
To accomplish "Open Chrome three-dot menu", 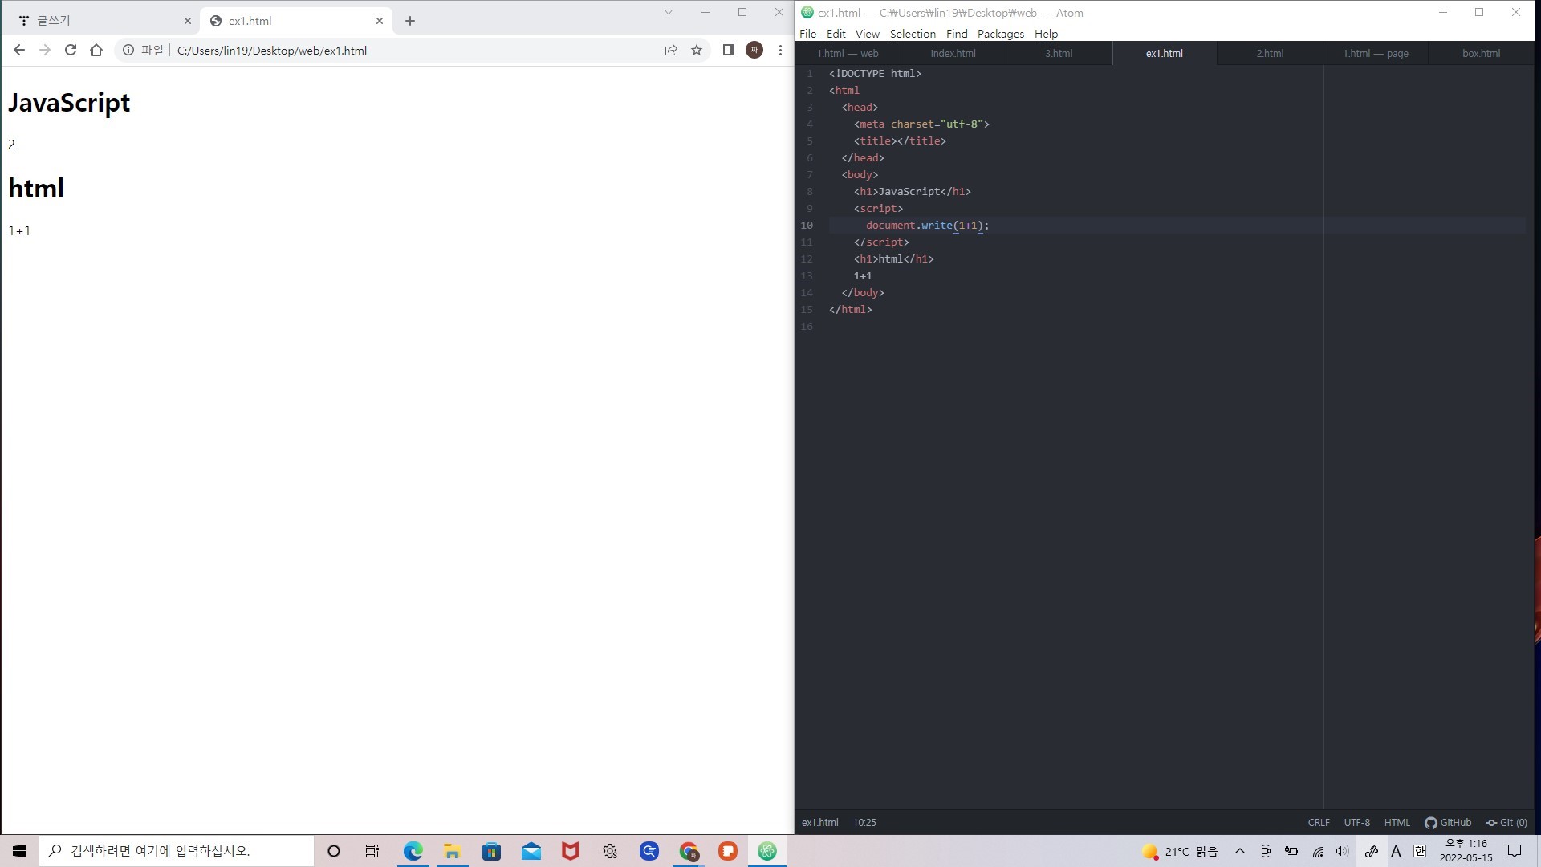I will coord(780,50).
